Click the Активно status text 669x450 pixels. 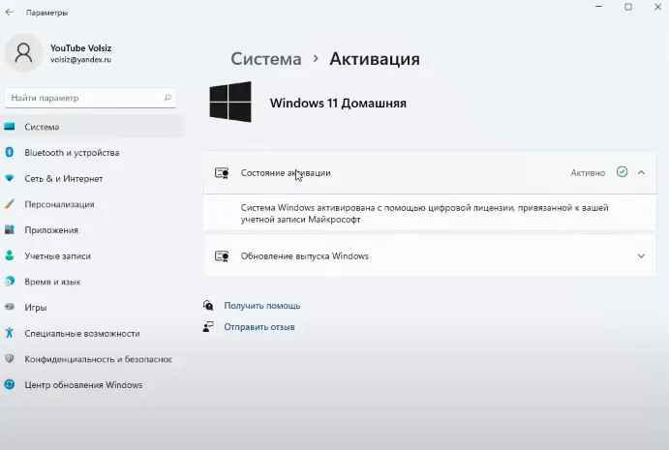pos(588,173)
